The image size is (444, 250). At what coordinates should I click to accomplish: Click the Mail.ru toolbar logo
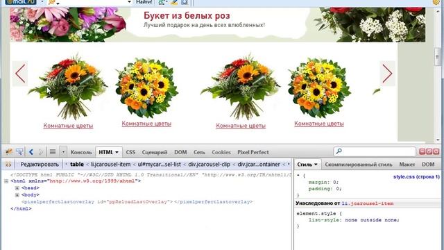(x=20, y=1)
